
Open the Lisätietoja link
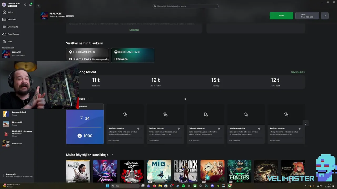click(x=134, y=30)
